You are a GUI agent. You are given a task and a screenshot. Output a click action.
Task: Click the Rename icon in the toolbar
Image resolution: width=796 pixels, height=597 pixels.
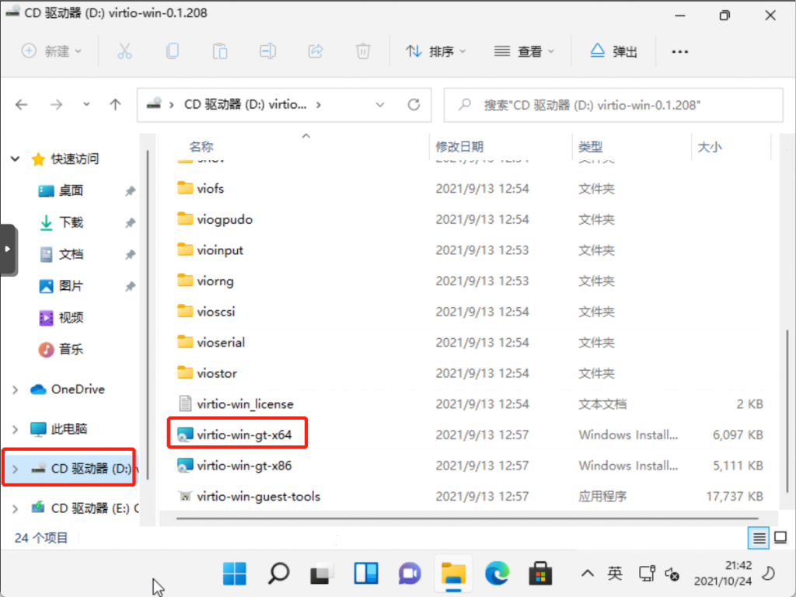pyautogui.click(x=267, y=51)
